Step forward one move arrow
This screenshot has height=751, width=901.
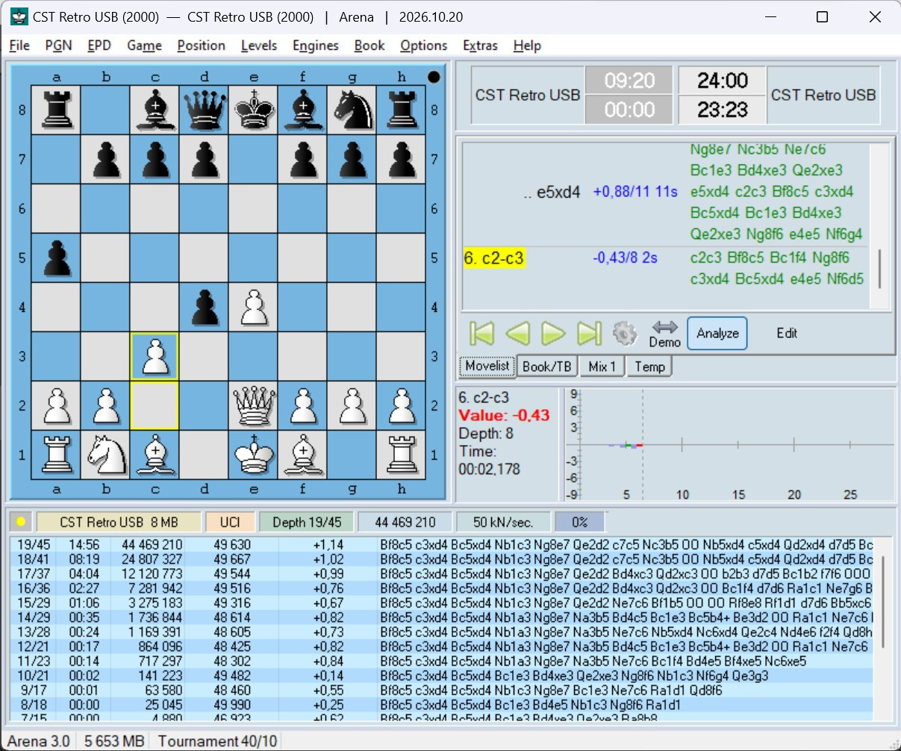(553, 333)
